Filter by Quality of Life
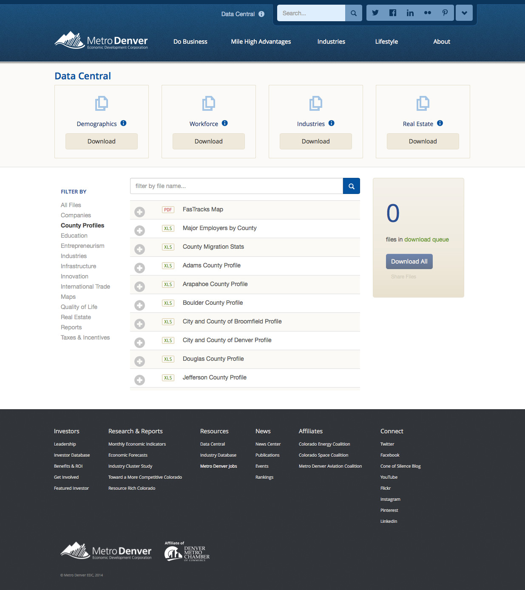The height and width of the screenshot is (590, 525). [79, 307]
